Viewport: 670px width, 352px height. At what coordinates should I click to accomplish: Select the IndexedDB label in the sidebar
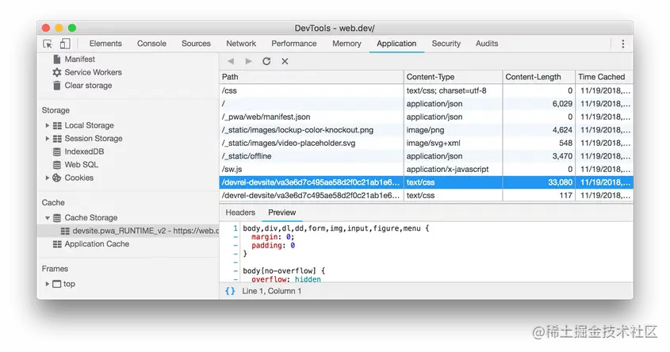(84, 151)
